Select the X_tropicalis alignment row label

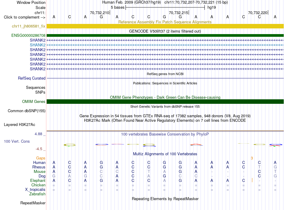coord(35,189)
